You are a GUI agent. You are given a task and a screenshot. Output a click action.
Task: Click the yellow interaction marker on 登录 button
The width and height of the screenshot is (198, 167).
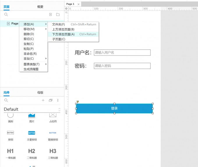click(78, 102)
